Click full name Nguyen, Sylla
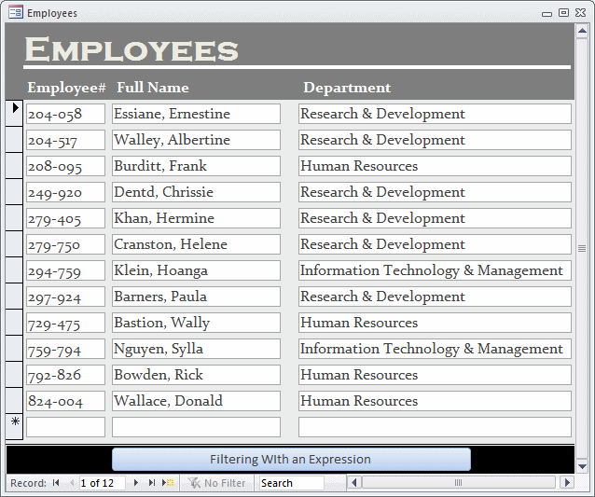This screenshot has height=497, width=595. (x=196, y=349)
